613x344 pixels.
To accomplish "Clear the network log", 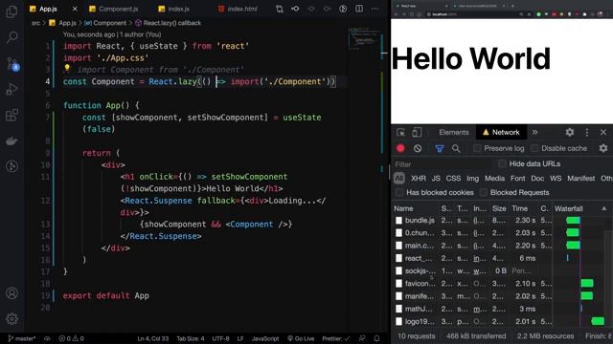I will pos(418,148).
